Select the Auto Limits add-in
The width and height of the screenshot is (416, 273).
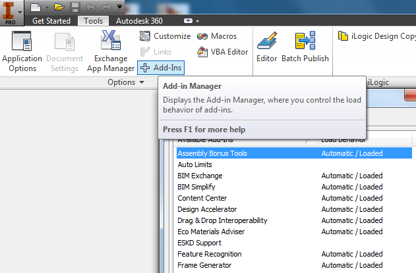[x=194, y=164]
